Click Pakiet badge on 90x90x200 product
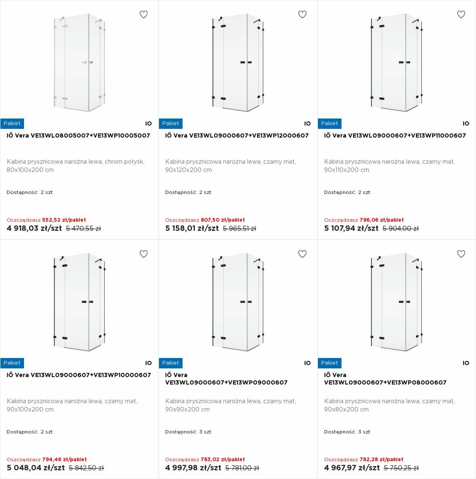The width and height of the screenshot is (476, 479). tap(171, 363)
